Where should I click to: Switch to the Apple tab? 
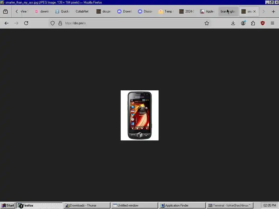click(x=207, y=11)
